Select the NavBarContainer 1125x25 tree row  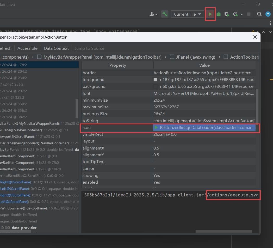tap(39, 130)
